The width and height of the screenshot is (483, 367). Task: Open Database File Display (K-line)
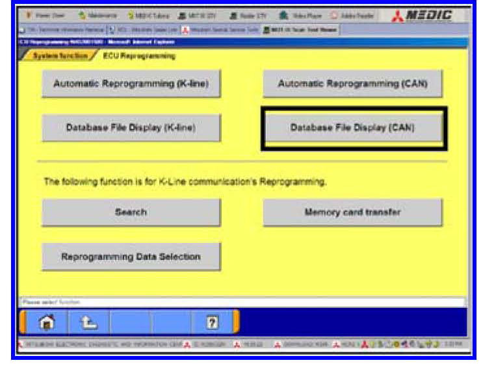(131, 128)
